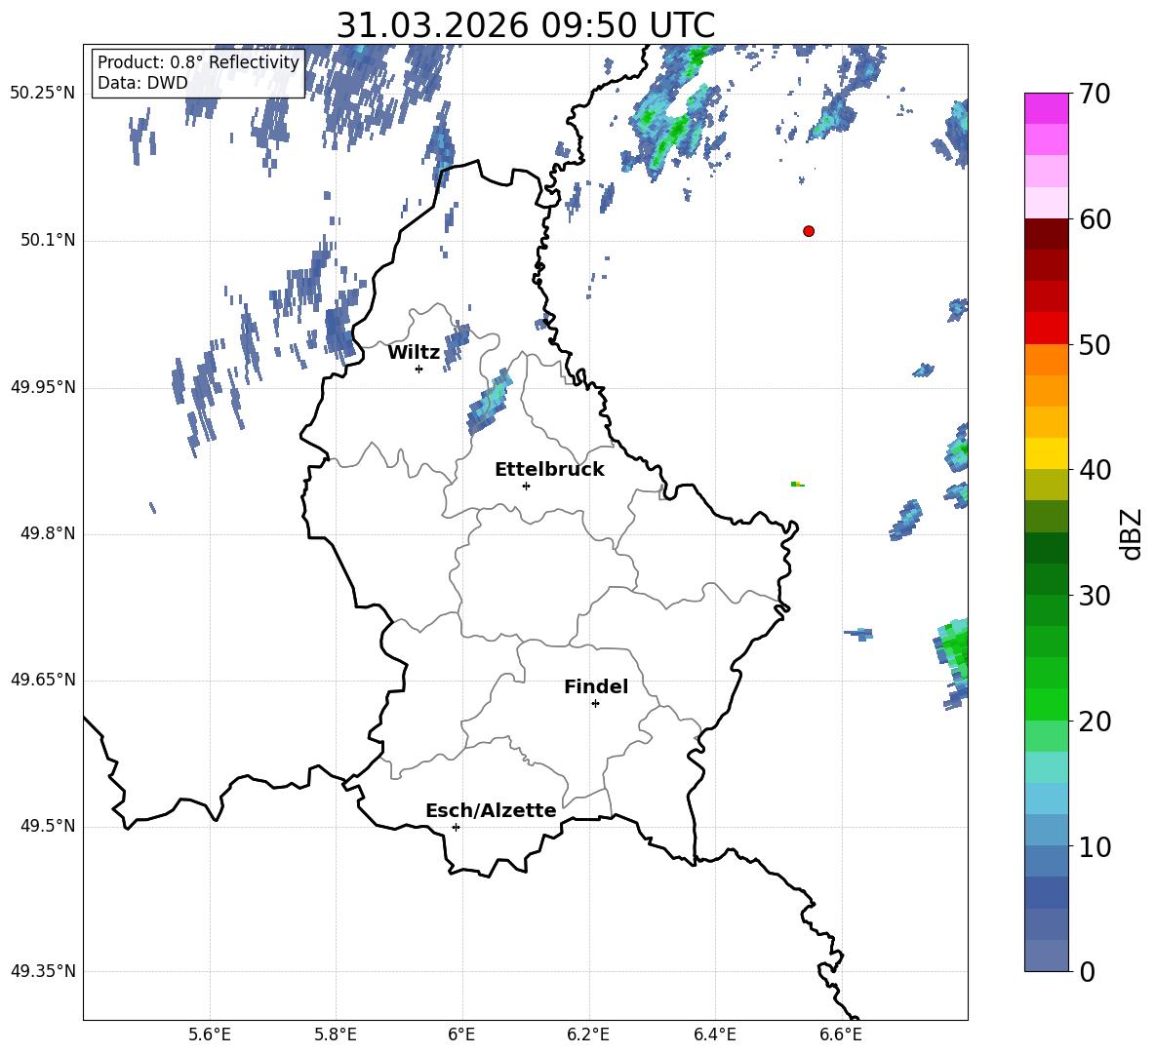Click the 6.2°E longitude label
The height and width of the screenshot is (1054, 1155).
(588, 1035)
